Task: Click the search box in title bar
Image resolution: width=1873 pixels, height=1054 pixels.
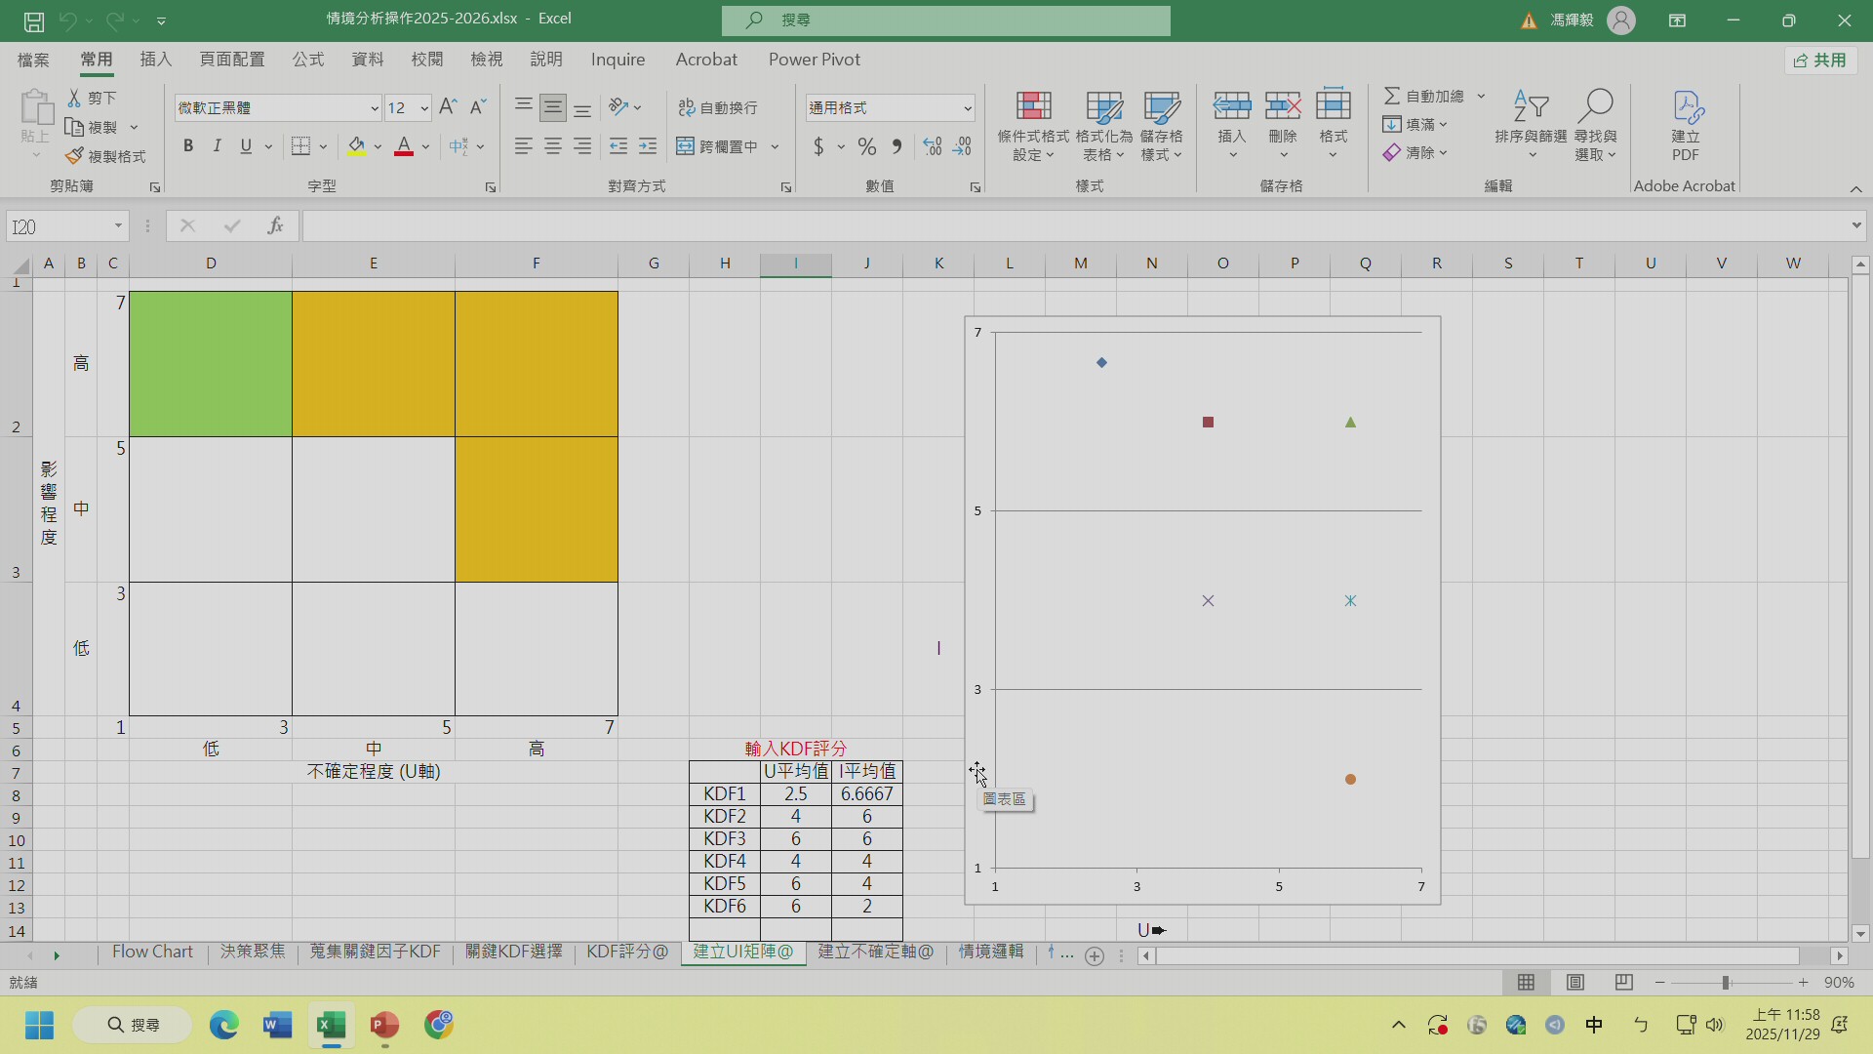Action: pos(945,20)
